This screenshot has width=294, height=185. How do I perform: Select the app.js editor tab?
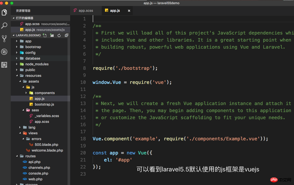(115, 11)
